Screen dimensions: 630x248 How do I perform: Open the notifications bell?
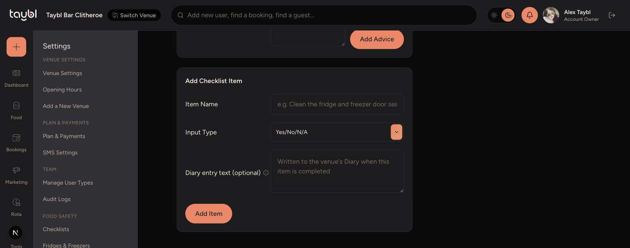(x=530, y=15)
